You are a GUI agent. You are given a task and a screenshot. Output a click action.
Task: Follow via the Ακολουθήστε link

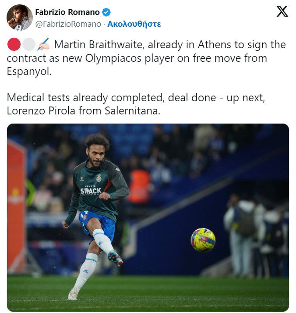[134, 24]
